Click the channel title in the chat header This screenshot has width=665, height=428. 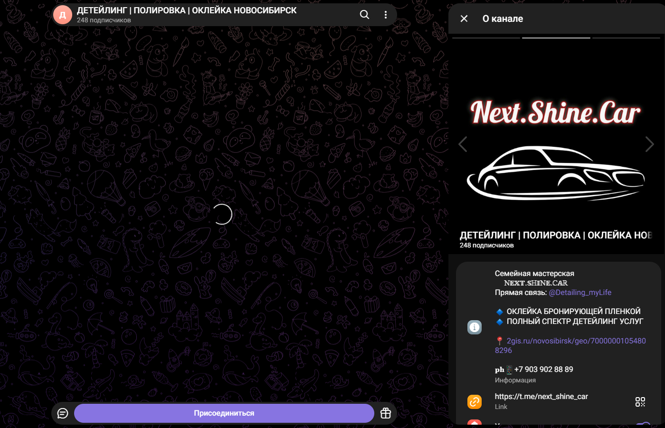point(187,10)
